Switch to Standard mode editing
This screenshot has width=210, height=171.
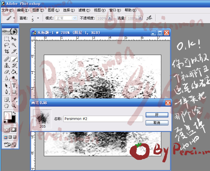[7, 130]
